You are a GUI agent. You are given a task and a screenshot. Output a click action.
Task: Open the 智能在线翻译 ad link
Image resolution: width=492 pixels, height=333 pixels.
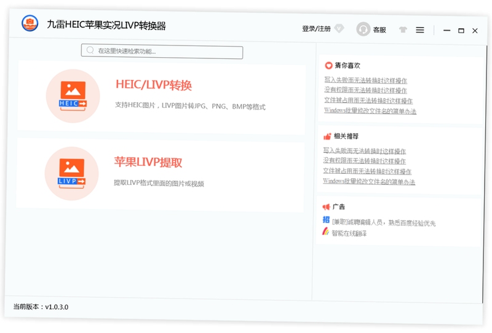click(x=349, y=233)
